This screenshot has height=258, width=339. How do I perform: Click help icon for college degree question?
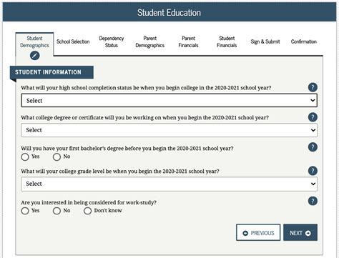coord(313,117)
